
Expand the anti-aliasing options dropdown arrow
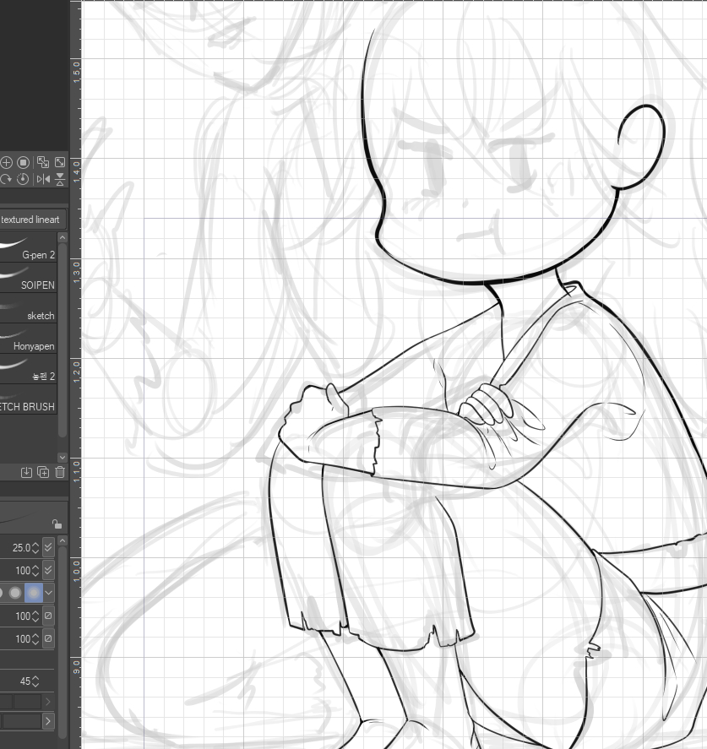pos(49,593)
